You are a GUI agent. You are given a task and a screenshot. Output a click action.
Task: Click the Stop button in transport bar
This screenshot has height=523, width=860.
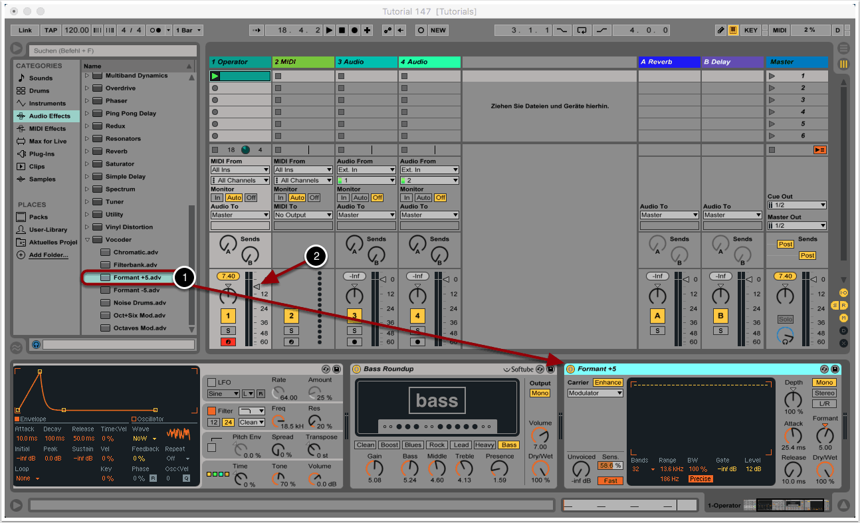coord(342,31)
